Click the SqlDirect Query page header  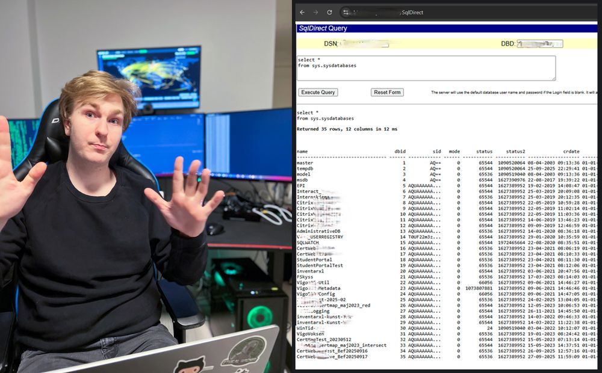323,28
